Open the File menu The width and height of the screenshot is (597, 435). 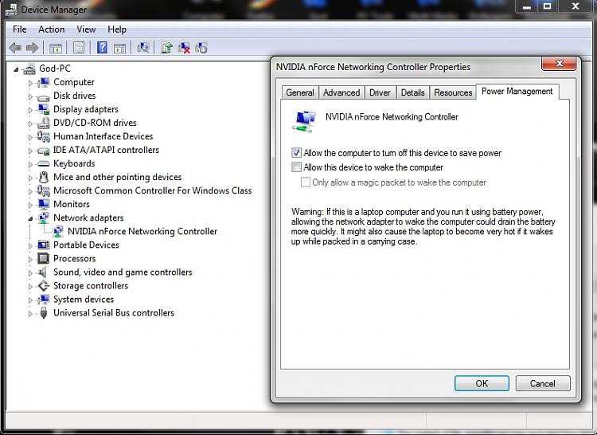[x=19, y=29]
